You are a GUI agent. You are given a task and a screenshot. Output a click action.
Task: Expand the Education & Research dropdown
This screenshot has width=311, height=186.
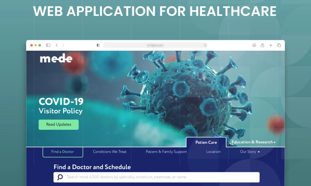[x=253, y=142]
